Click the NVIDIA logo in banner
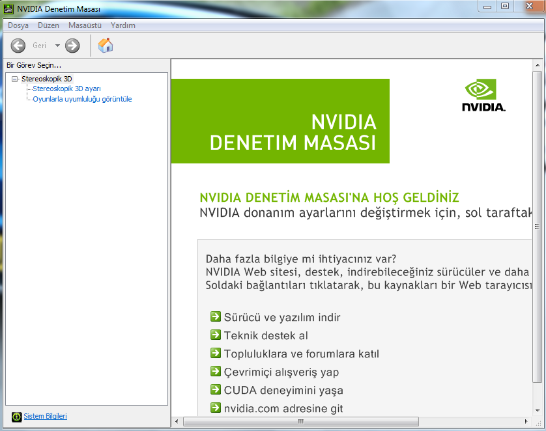546x431 pixels. [x=483, y=95]
